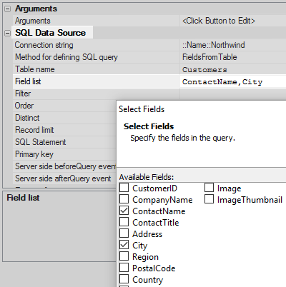Enable the ContactTitle checkbox
The image size is (286, 287).
(124, 222)
